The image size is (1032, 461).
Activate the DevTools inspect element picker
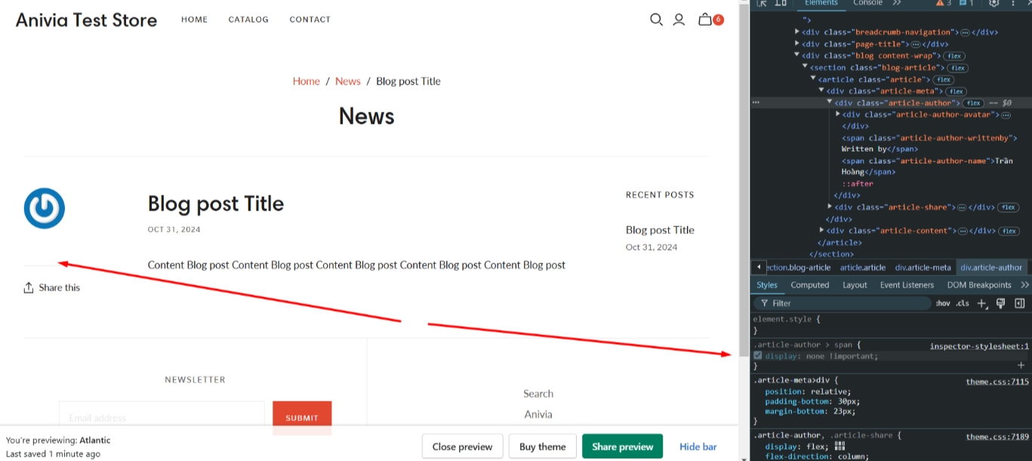pos(762,3)
